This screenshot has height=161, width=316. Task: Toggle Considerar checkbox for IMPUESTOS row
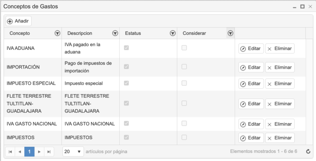click(x=184, y=137)
